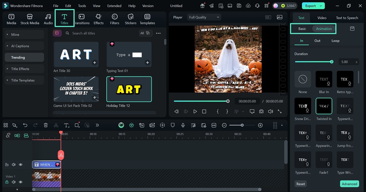Open the Stock Media panel
The image size is (366, 192).
[x=30, y=19]
